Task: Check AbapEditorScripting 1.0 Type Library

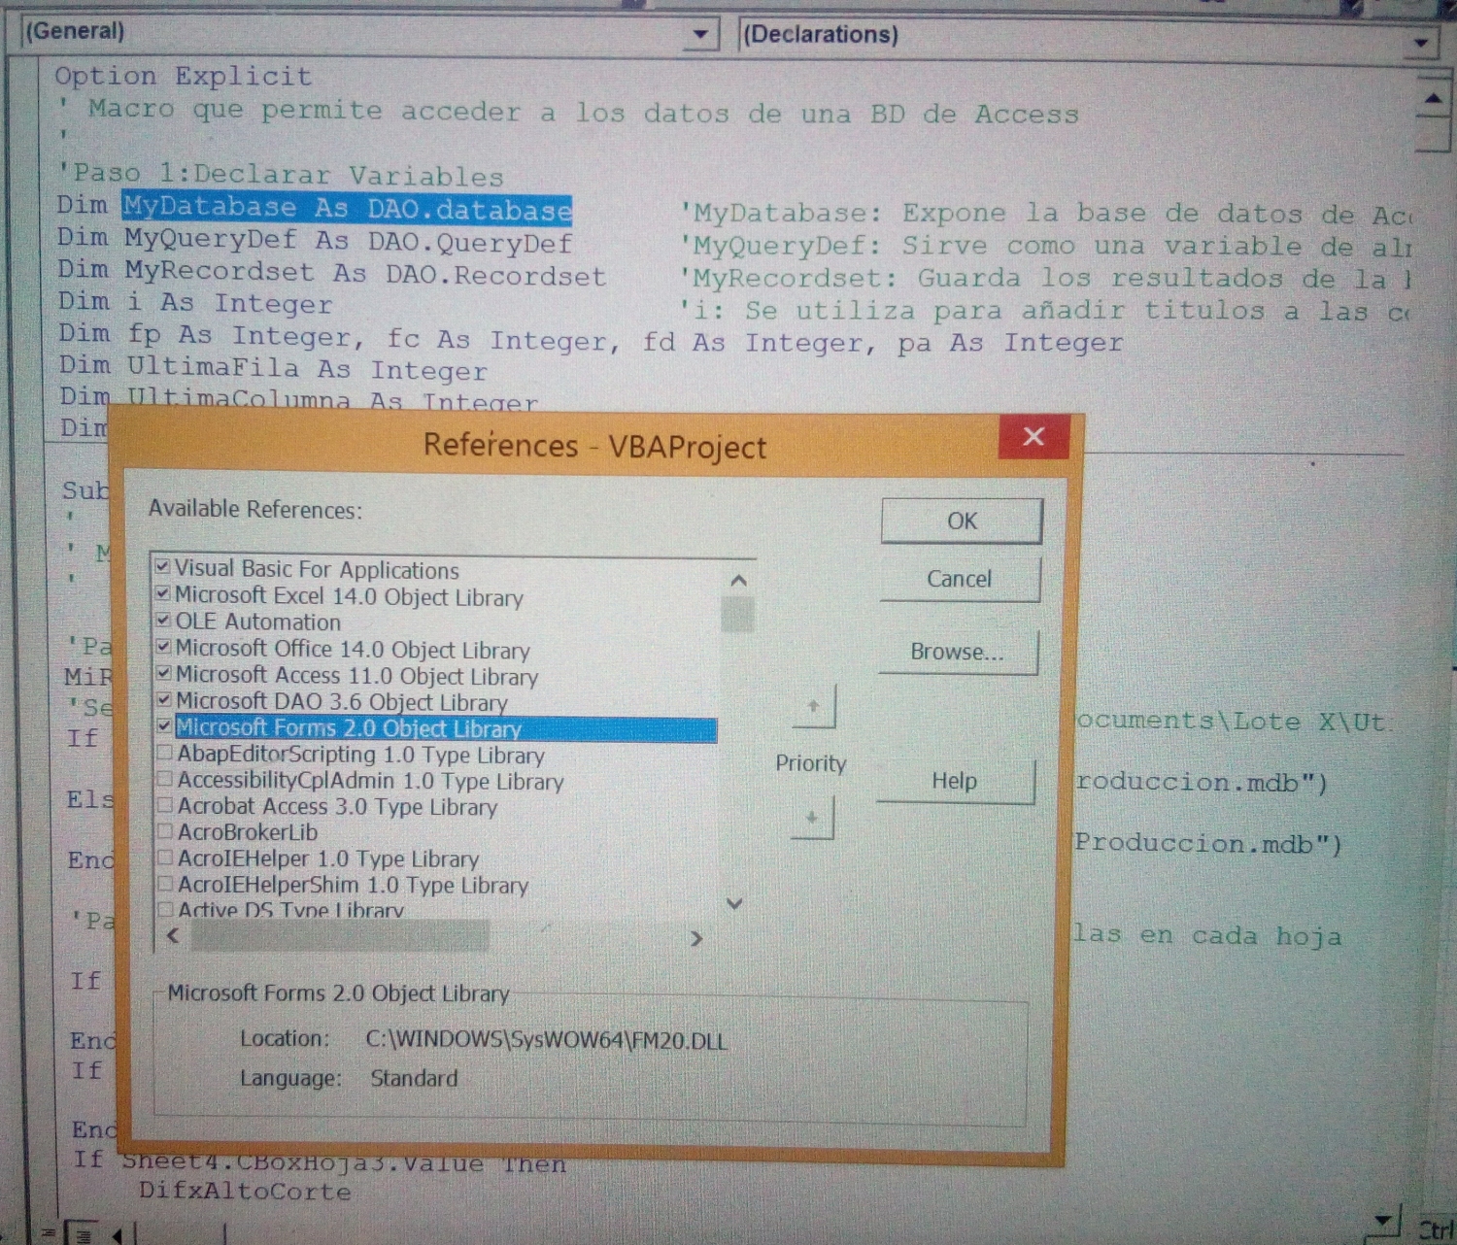Action: point(164,753)
